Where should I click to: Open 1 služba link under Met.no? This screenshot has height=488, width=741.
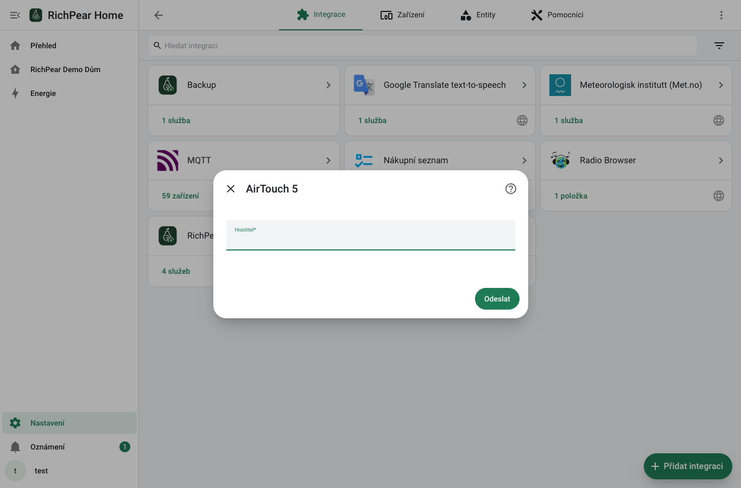click(x=568, y=120)
